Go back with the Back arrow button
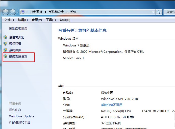 pyautogui.click(x=6, y=12)
